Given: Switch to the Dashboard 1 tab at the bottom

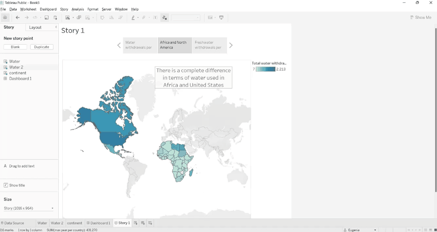Looking at the screenshot, I should [x=99, y=223].
